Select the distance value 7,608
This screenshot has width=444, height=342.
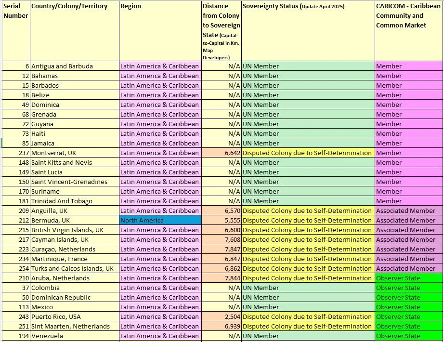pyautogui.click(x=222, y=239)
